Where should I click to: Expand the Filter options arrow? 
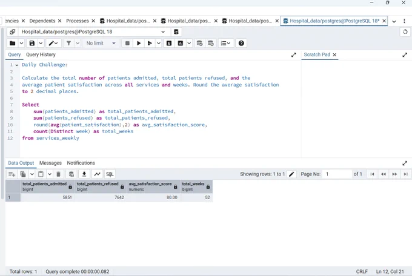coord(78,43)
